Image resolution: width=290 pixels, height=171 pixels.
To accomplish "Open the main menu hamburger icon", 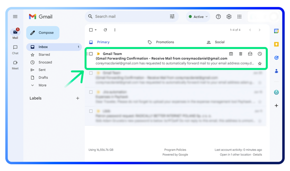I will tap(15, 17).
